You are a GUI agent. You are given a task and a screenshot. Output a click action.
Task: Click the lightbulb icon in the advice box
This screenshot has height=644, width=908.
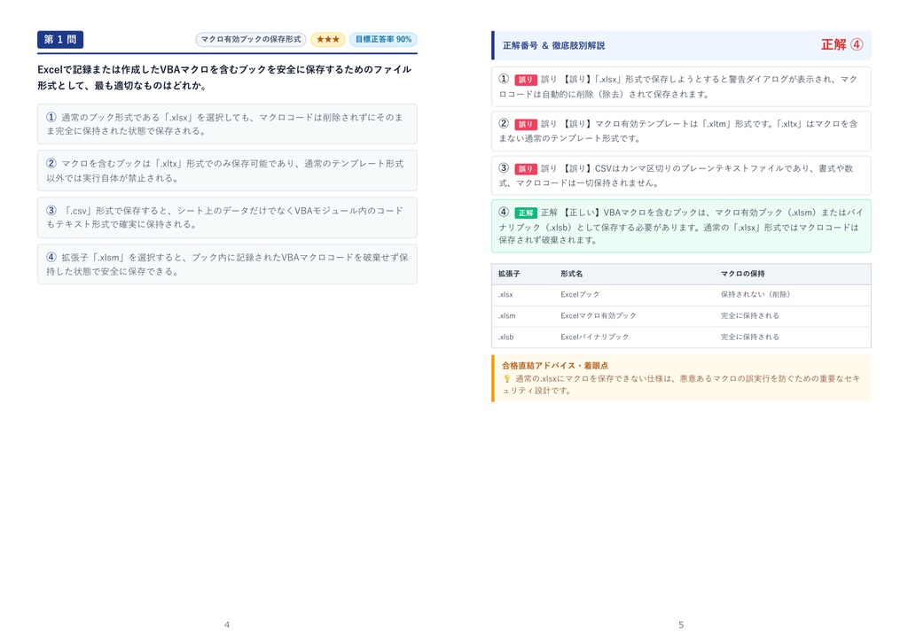(x=506, y=378)
